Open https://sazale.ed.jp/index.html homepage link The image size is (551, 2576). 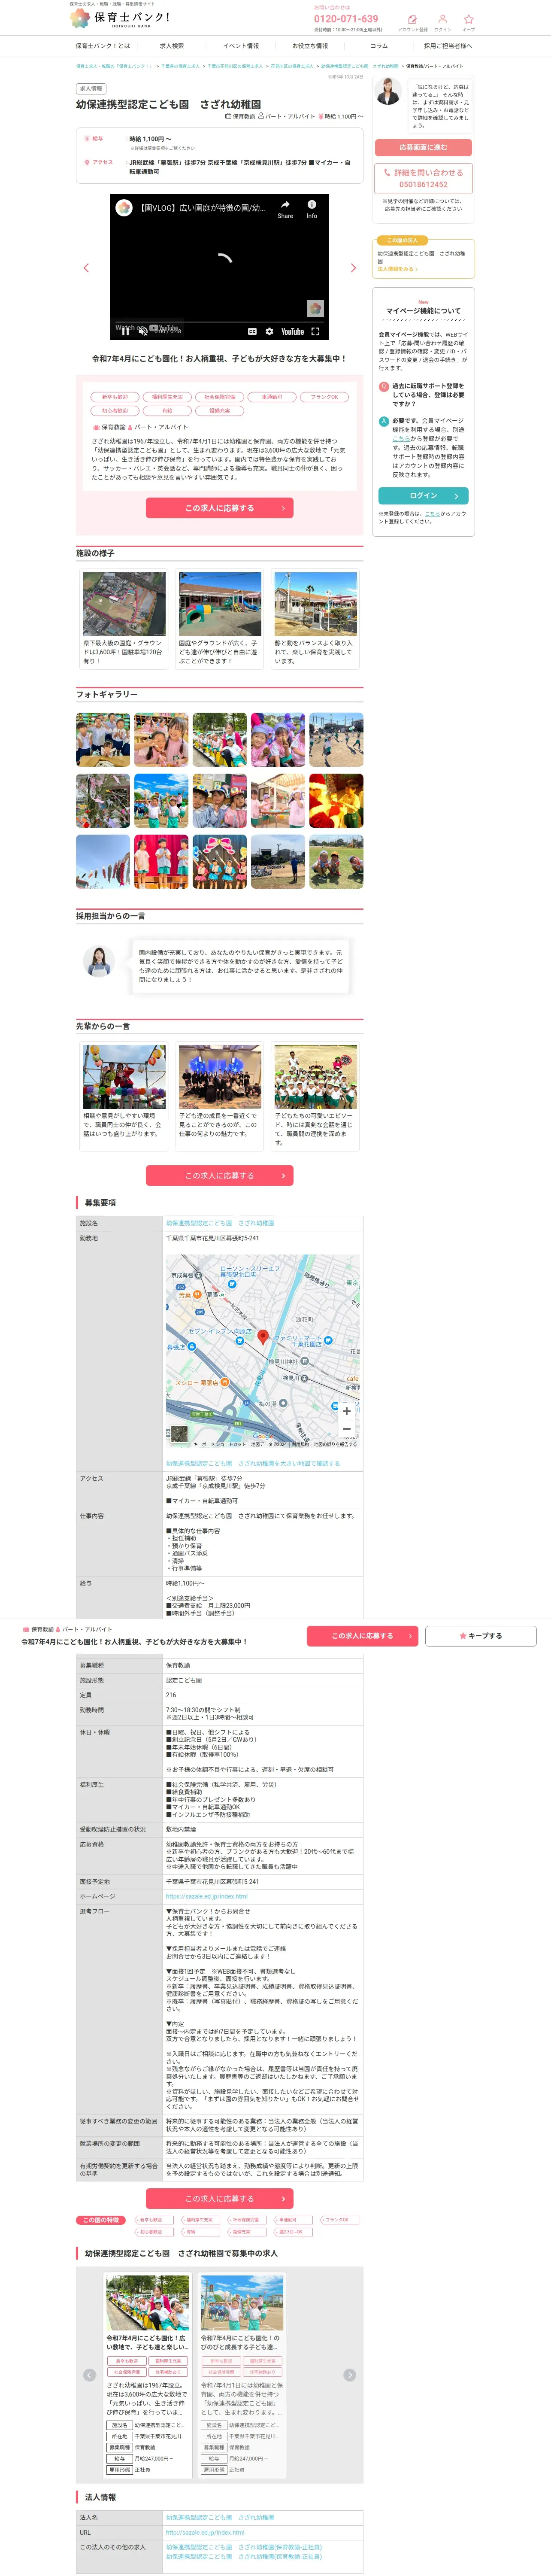[207, 1896]
